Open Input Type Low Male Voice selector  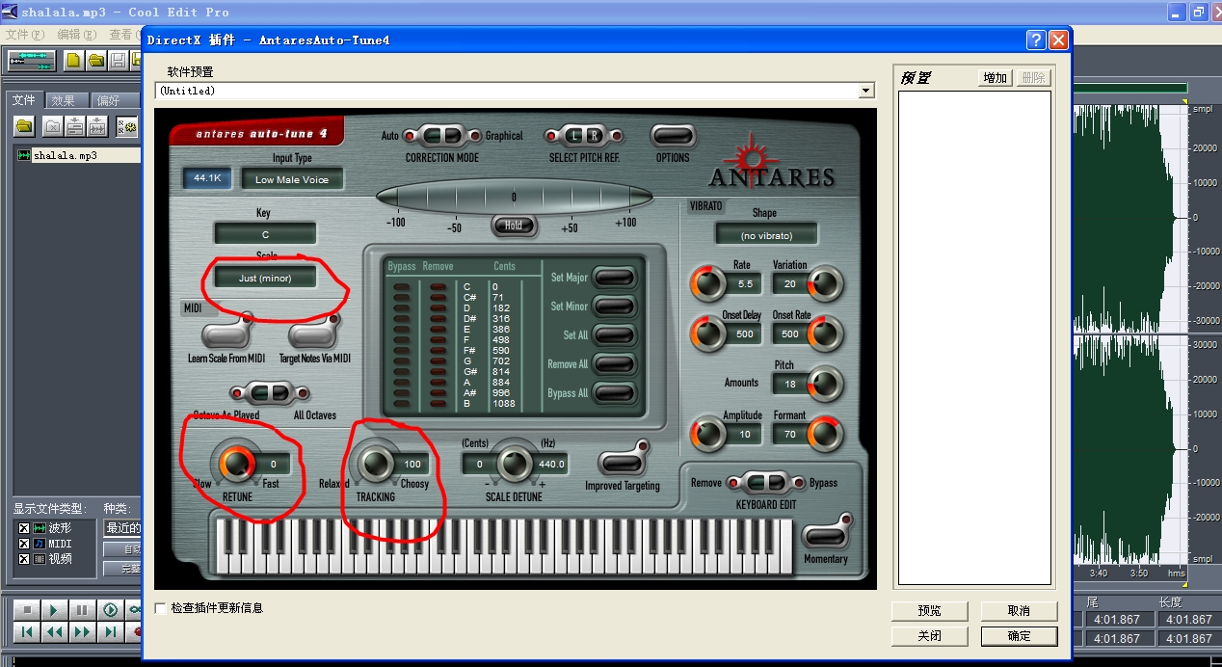(x=291, y=179)
